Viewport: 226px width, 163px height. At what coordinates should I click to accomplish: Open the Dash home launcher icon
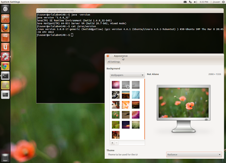5,9
